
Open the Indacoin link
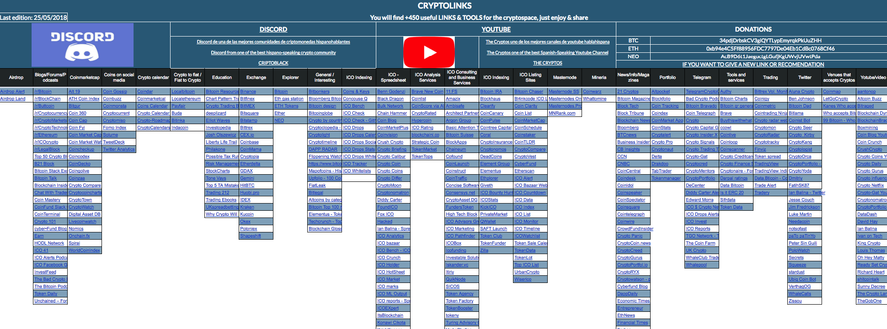(180, 128)
